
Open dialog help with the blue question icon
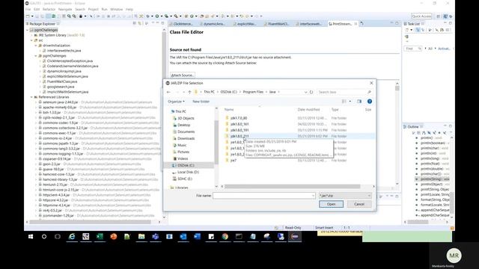(370, 102)
